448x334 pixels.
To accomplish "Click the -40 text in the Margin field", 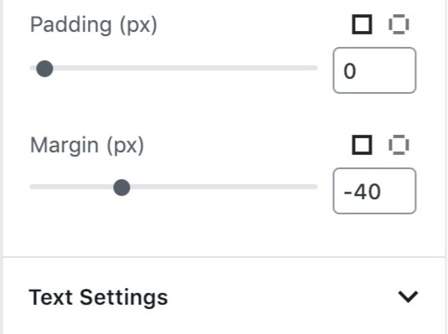I will [x=362, y=192].
